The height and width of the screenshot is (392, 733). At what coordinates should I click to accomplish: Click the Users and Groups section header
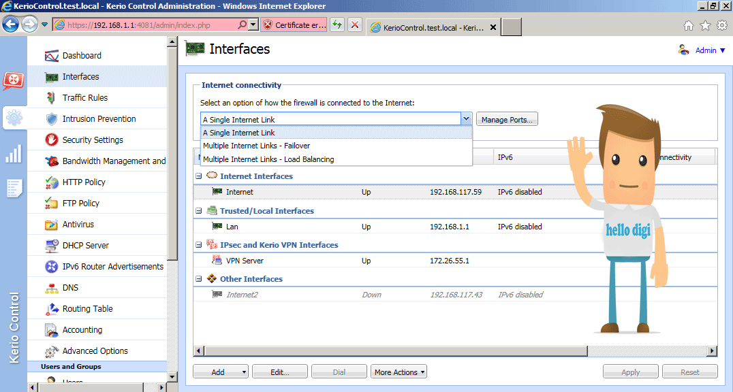click(x=97, y=367)
